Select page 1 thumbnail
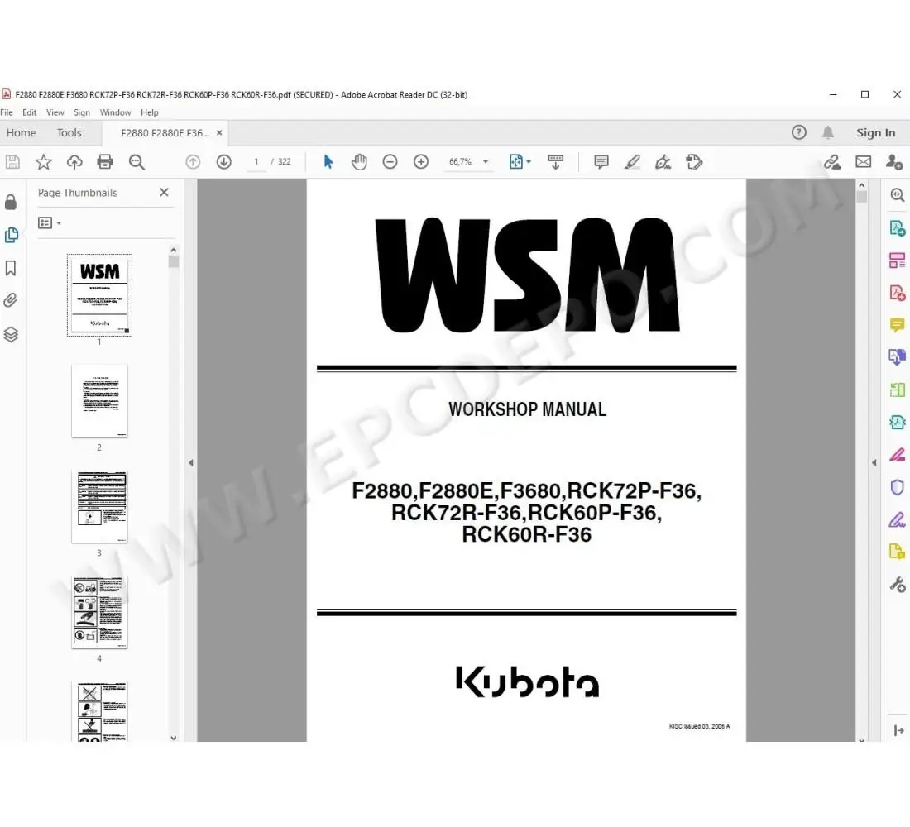The image size is (910, 827). pyautogui.click(x=99, y=294)
